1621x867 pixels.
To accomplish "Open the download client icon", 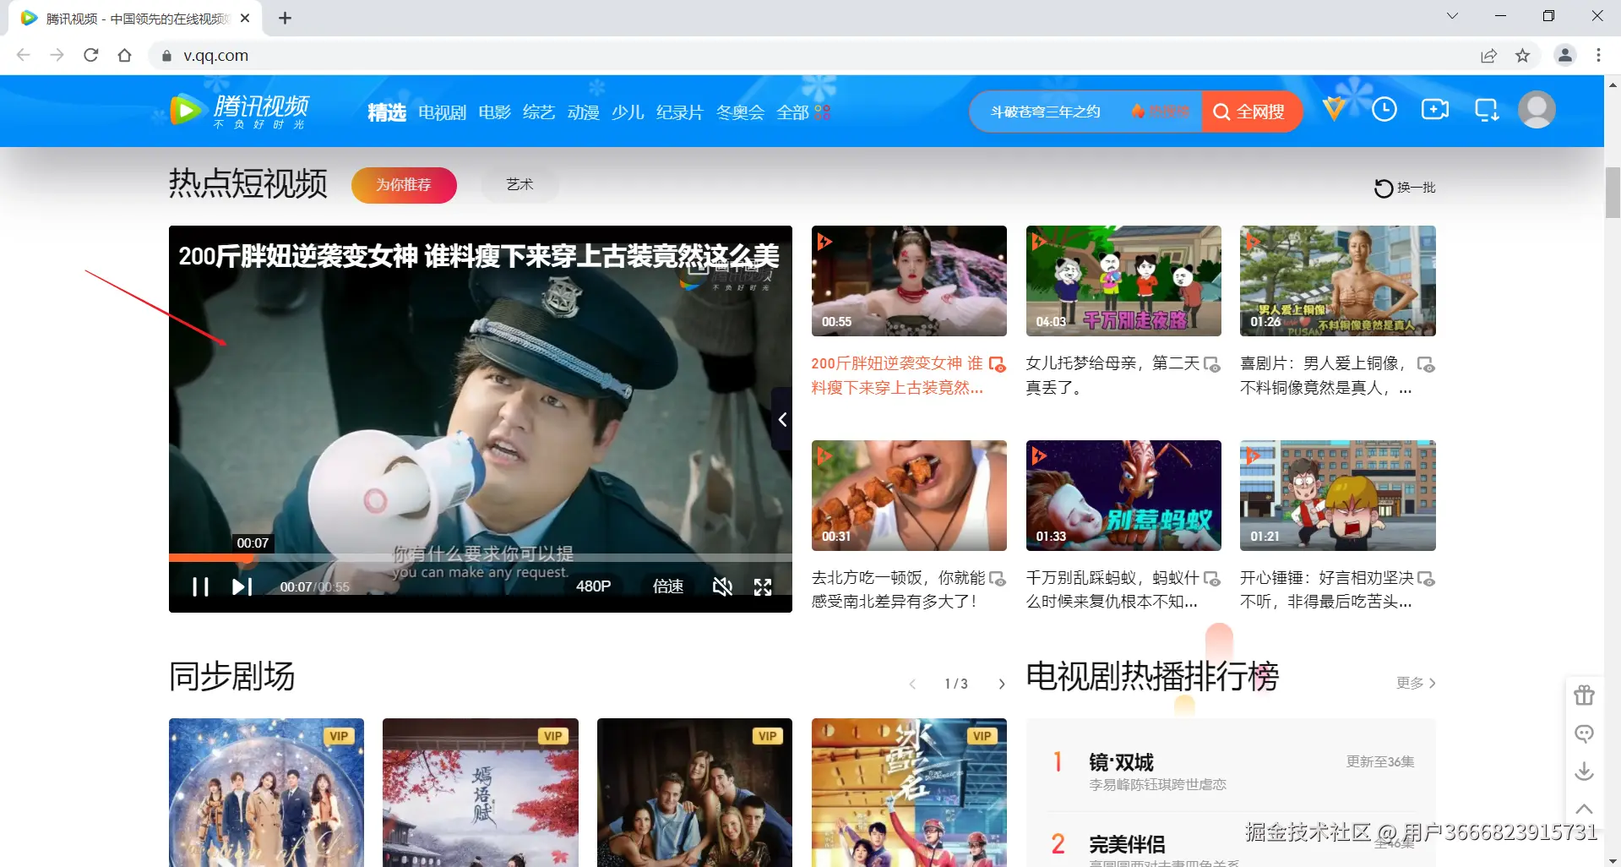I will [x=1487, y=110].
